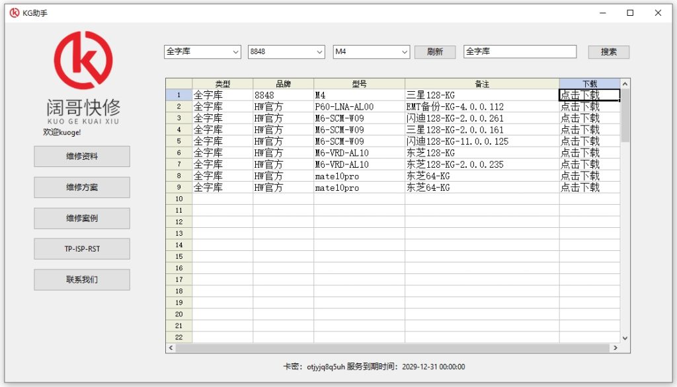Select the M6-SCM-W09 cell in row 3

point(359,118)
